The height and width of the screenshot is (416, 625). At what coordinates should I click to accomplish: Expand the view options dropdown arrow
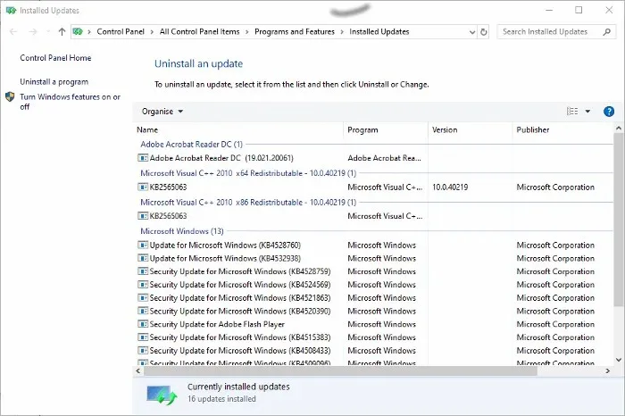coord(587,112)
